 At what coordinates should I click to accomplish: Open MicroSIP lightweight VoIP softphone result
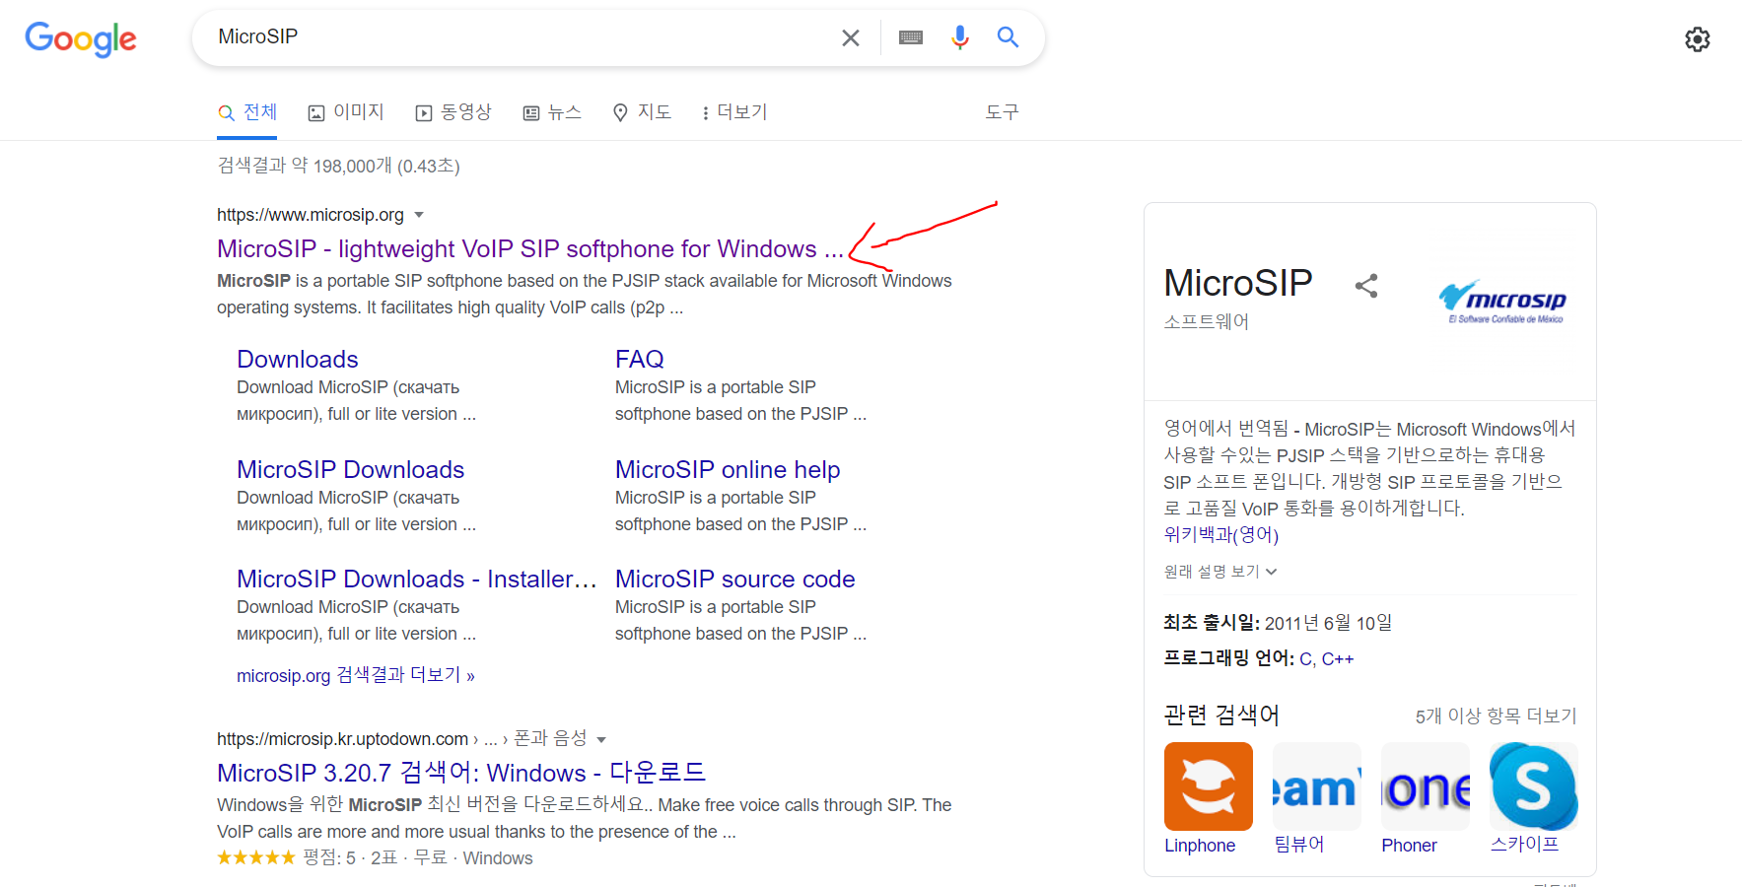tap(530, 248)
